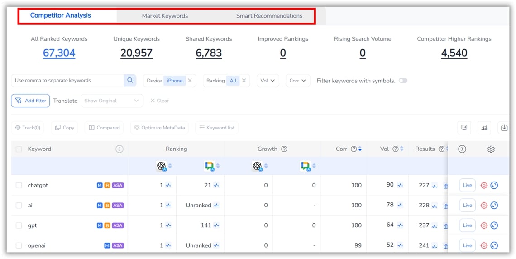This screenshot has height=259, width=516.
Task: Open the Show Original translate dropdown
Action: pyautogui.click(x=112, y=101)
